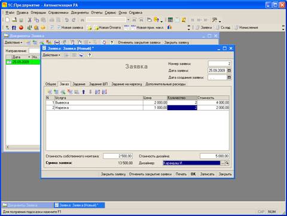Click the OK button
The height and width of the screenshot is (216, 287).
click(193, 174)
